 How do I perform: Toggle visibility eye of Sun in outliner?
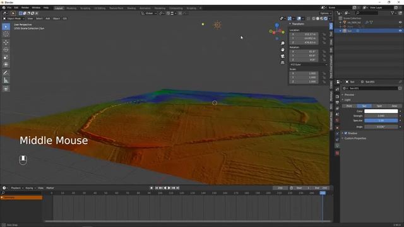400,31
